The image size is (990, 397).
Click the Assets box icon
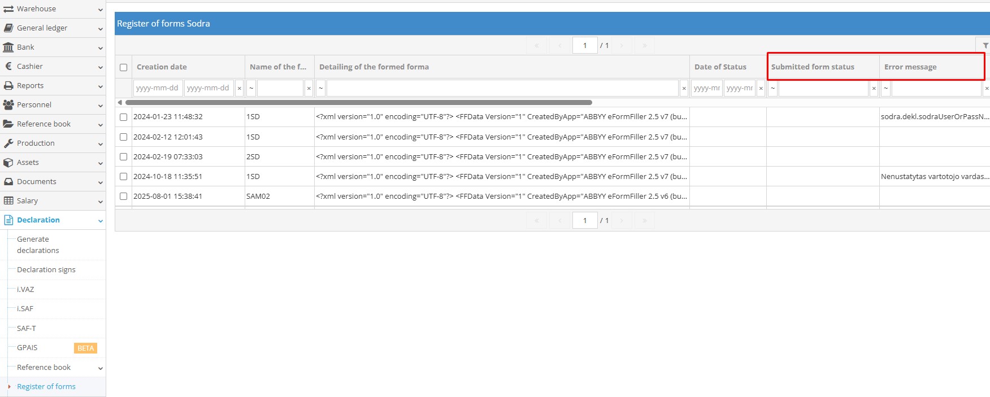pos(8,163)
